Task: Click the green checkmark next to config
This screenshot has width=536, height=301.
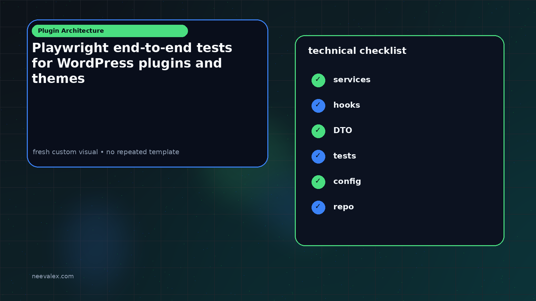Action: 318,182
